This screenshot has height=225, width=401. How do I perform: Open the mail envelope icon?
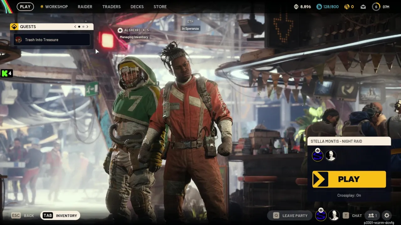click(363, 7)
